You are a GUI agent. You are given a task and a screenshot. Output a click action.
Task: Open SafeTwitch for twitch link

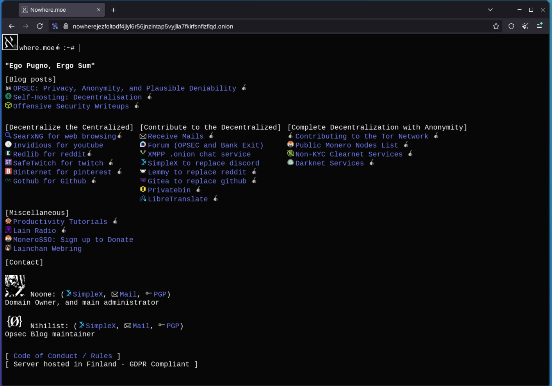click(x=58, y=164)
